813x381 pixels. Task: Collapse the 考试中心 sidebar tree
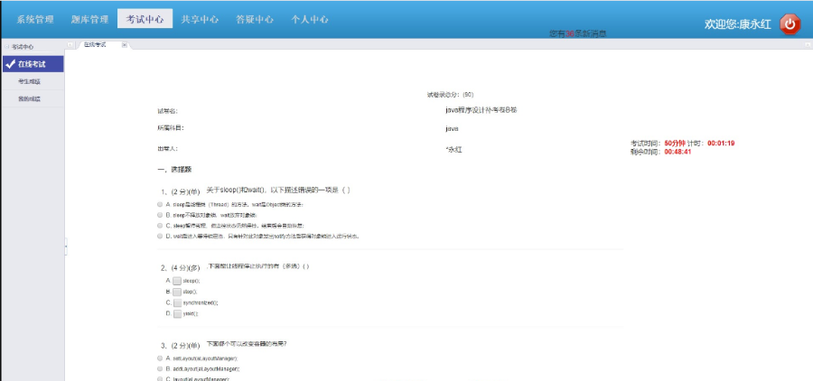pyautogui.click(x=6, y=47)
